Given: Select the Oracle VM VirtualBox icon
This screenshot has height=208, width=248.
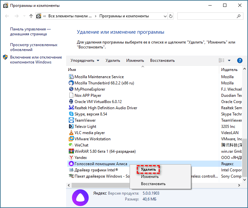Looking at the screenshot, I should coord(71,102).
